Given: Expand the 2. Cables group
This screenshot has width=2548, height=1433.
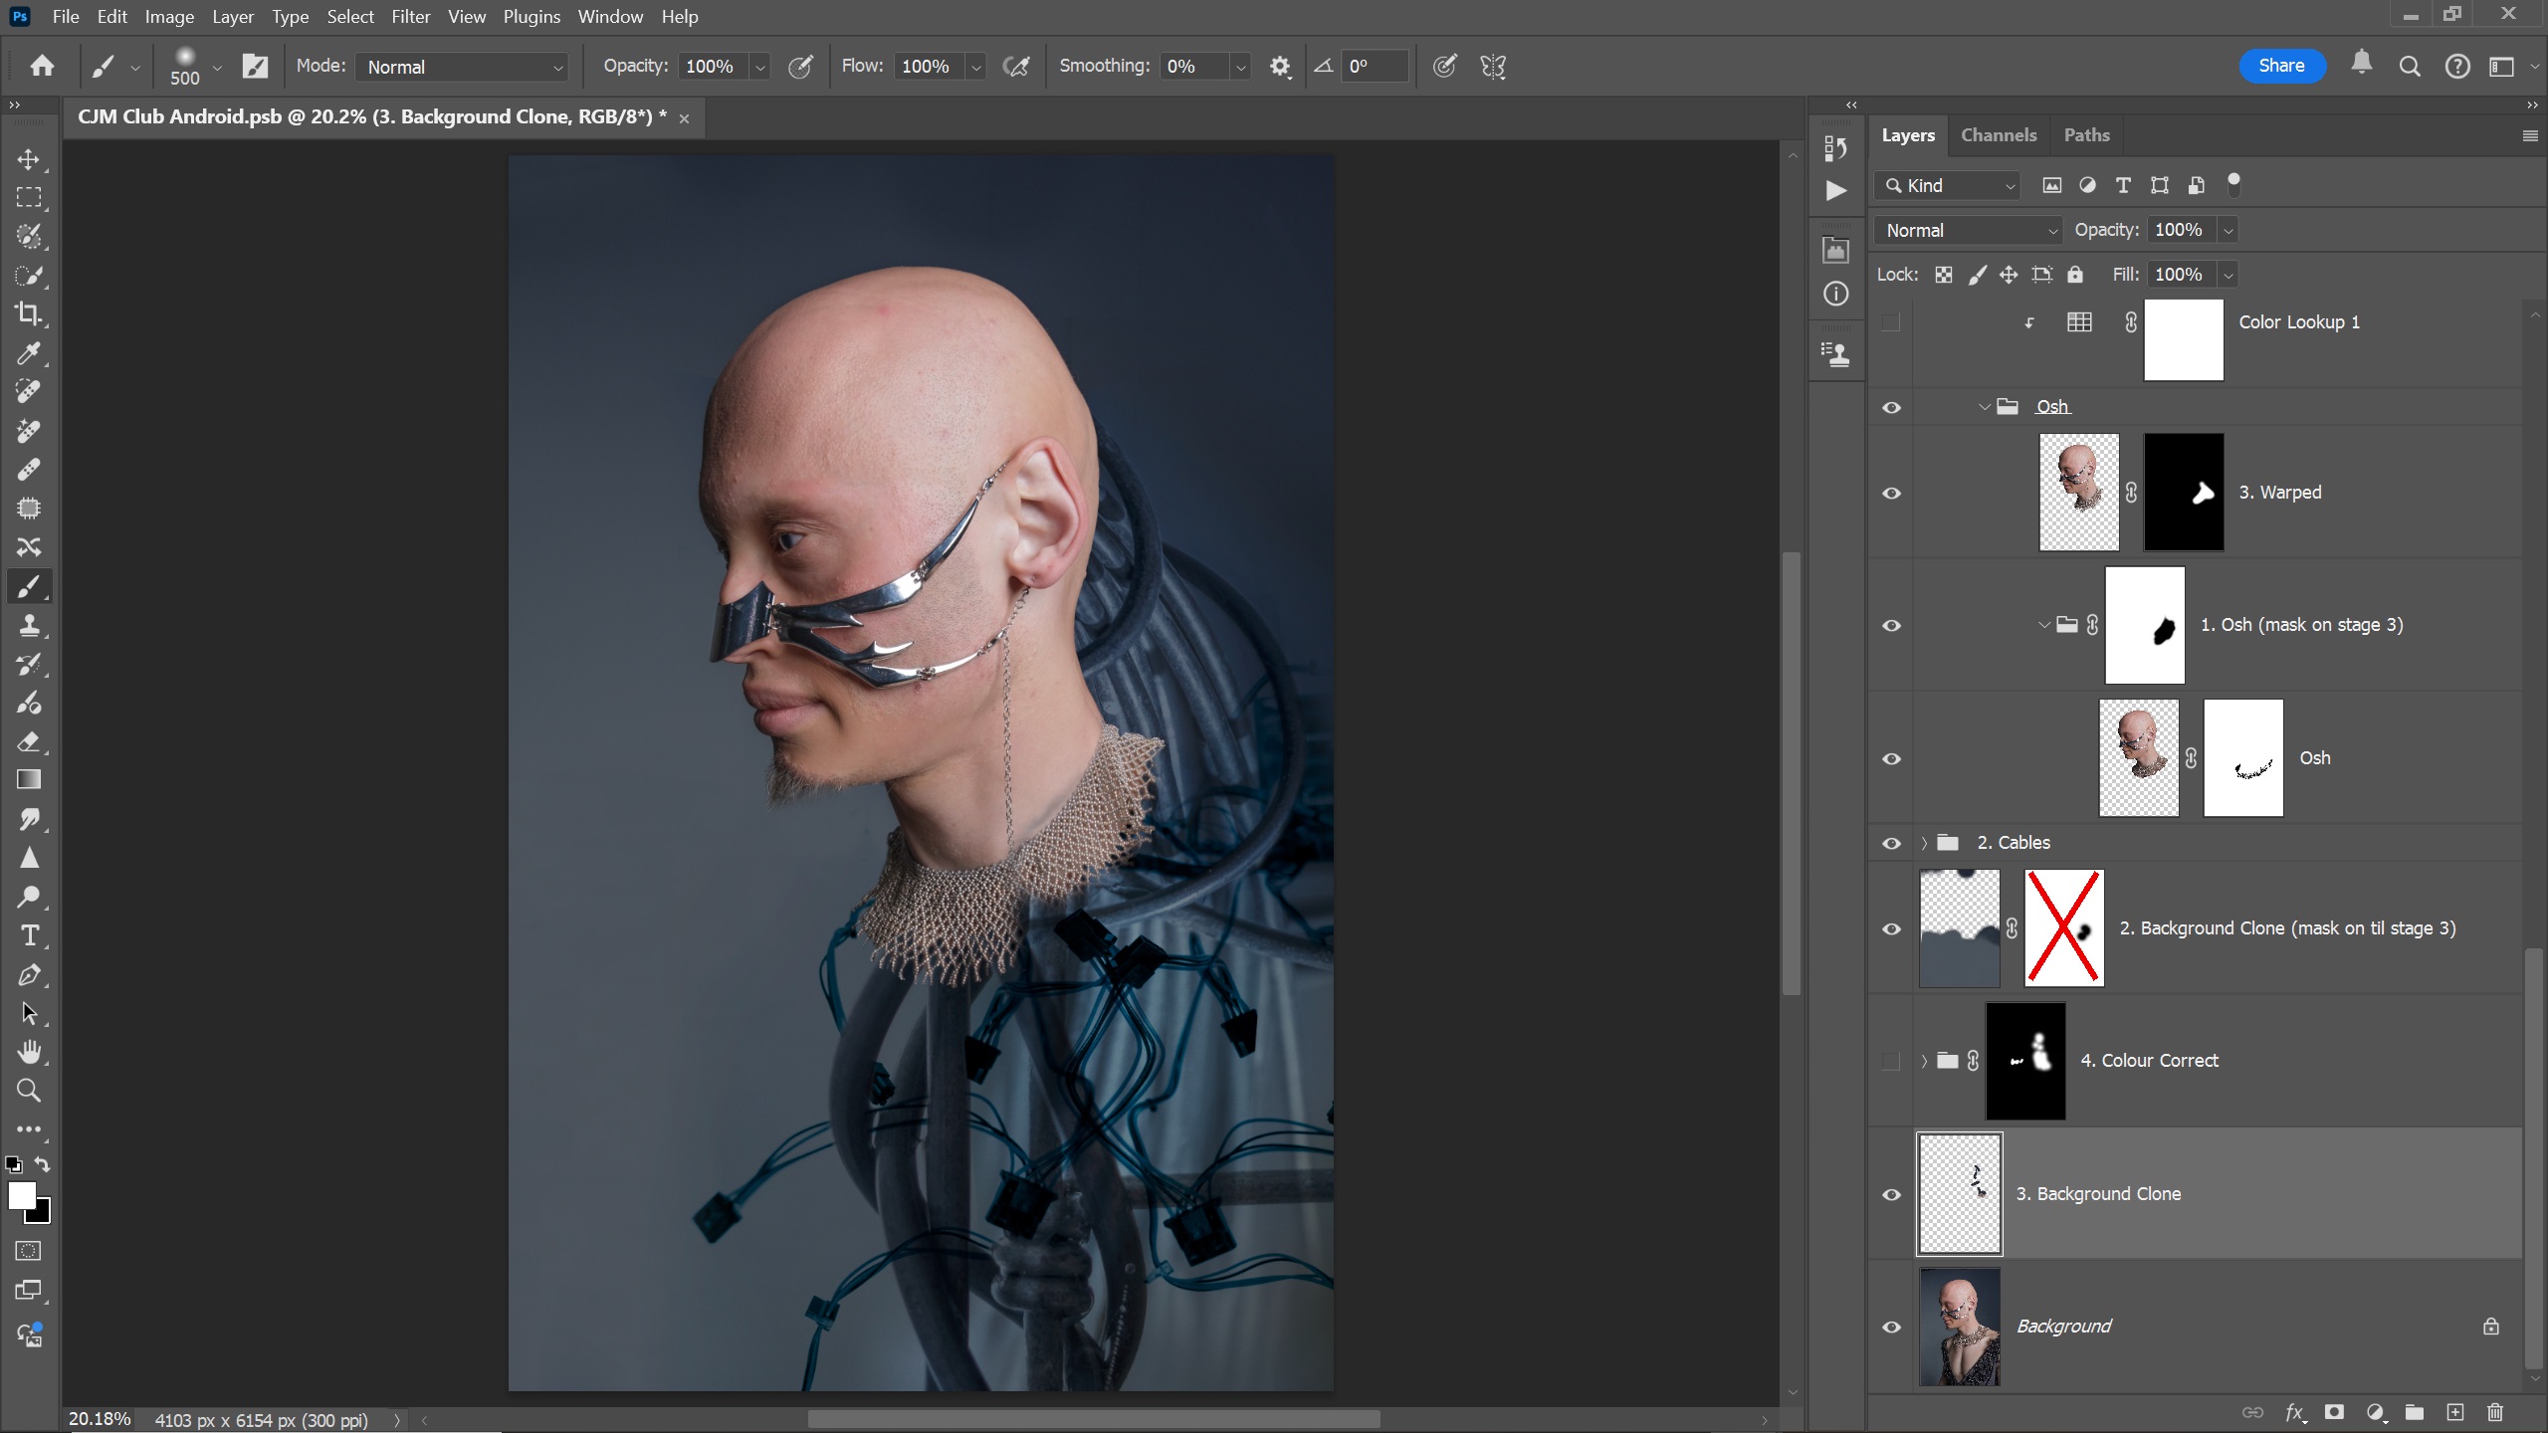Looking at the screenshot, I should click(1924, 843).
